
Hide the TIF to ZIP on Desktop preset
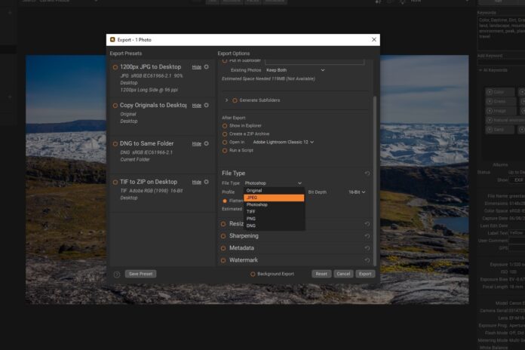[197, 183]
